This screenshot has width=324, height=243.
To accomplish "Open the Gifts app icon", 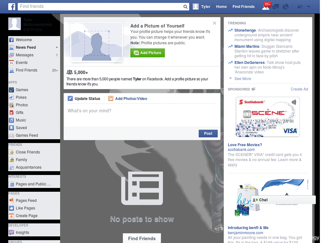I will (x=11, y=113).
